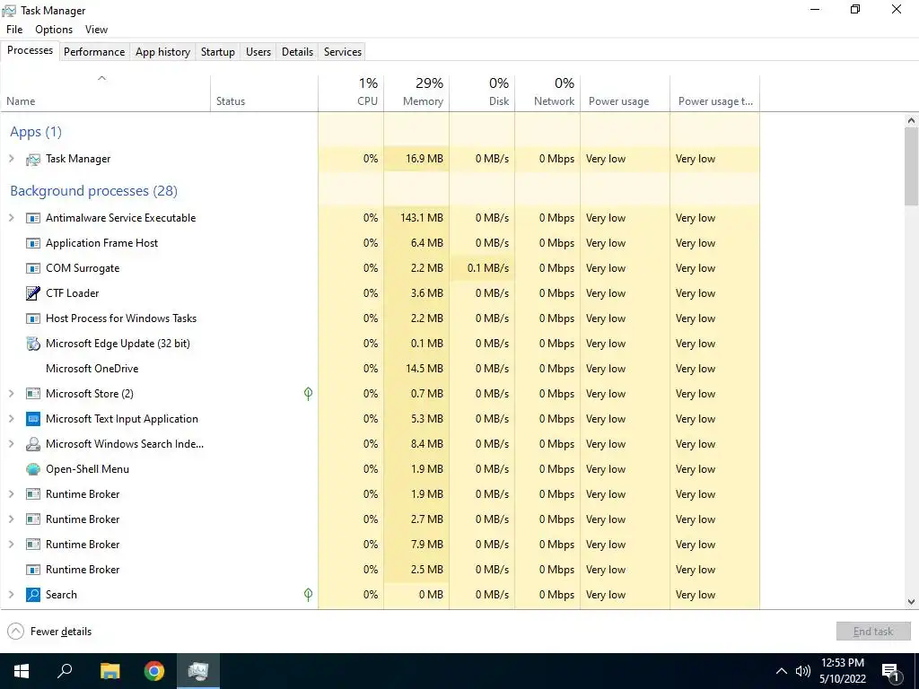Open the taskbar clock and date
This screenshot has width=919, height=689.
point(843,671)
